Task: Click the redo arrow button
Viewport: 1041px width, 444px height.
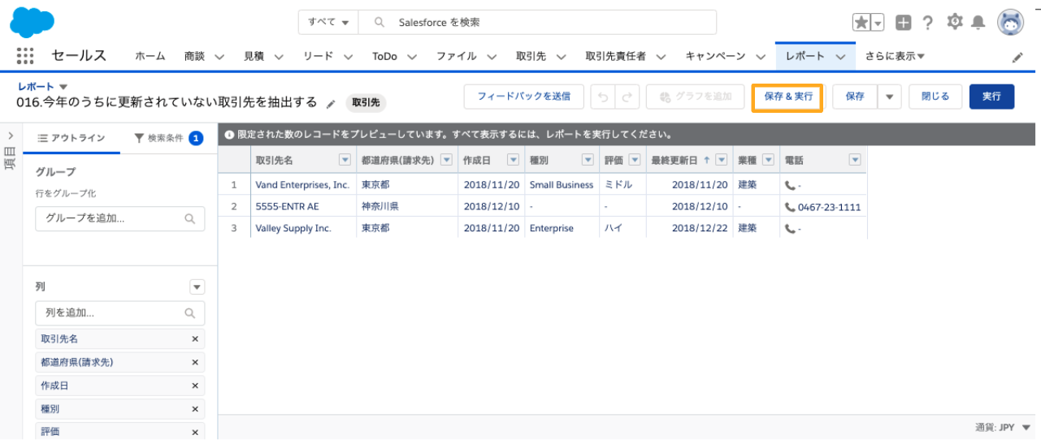Action: point(627,97)
